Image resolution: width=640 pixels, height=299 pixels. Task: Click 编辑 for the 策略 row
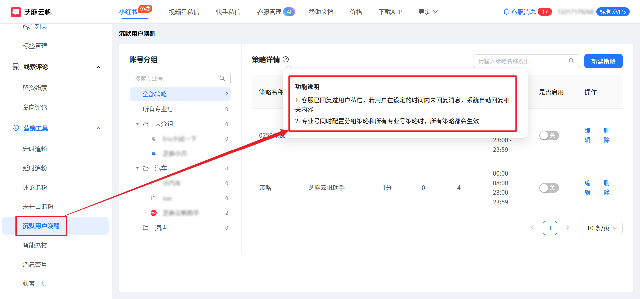pyautogui.click(x=588, y=188)
